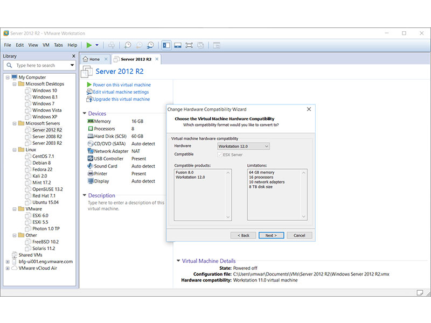Toggle the Library sidebar view icon
This screenshot has height=323, width=431.
tap(166, 45)
